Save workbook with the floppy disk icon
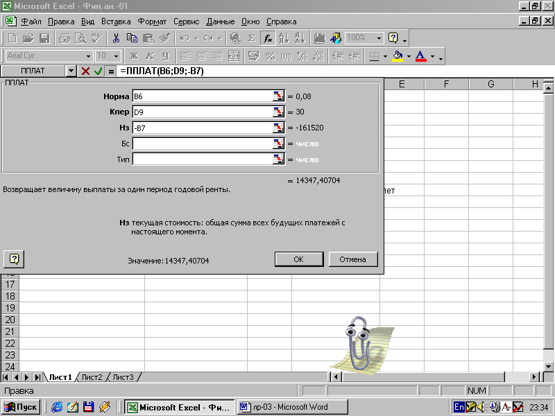This screenshot has width=555, height=416. tap(45, 38)
